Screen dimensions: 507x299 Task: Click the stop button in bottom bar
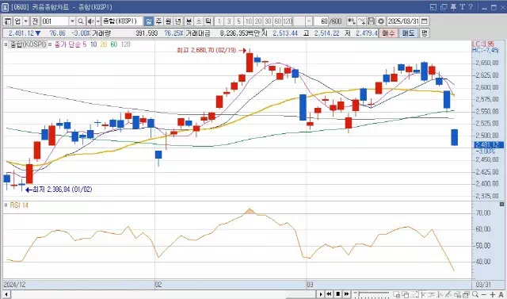[x=338, y=294]
